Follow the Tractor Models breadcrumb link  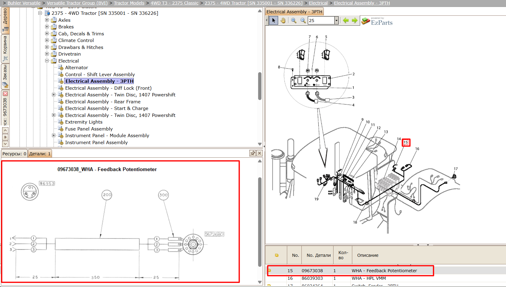click(x=129, y=3)
